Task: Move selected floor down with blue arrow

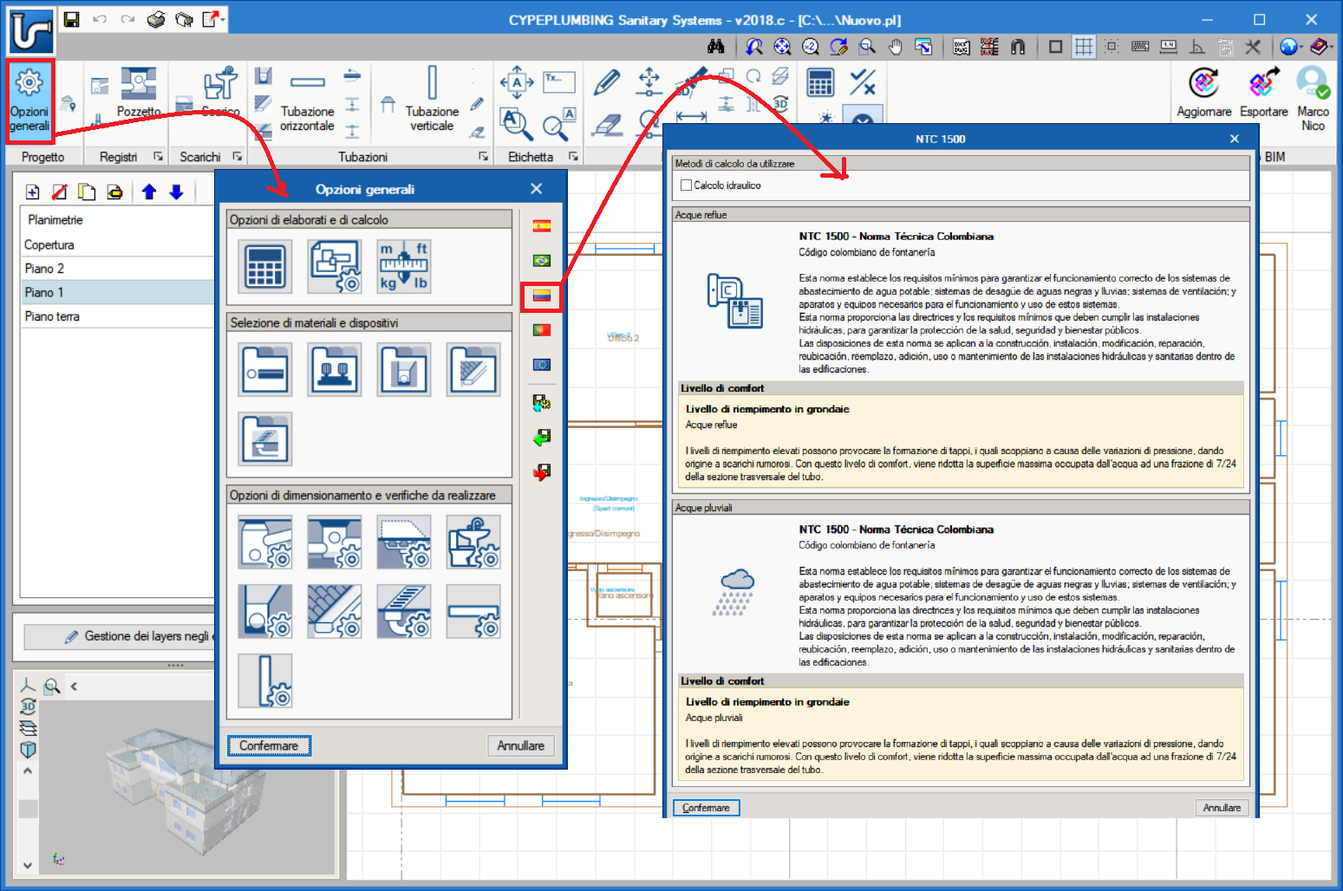Action: (x=177, y=192)
